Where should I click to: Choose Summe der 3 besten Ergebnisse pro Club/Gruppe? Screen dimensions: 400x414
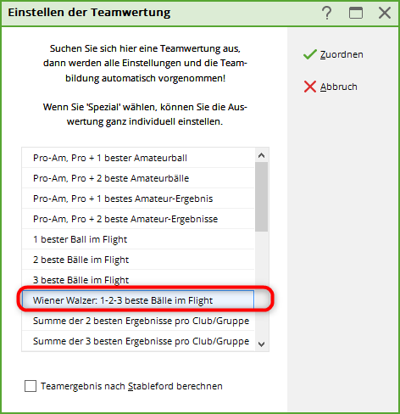coord(138,341)
